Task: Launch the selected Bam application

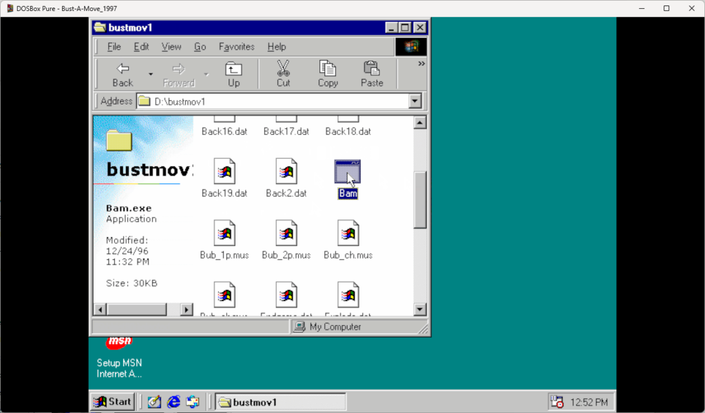Action: tap(347, 172)
